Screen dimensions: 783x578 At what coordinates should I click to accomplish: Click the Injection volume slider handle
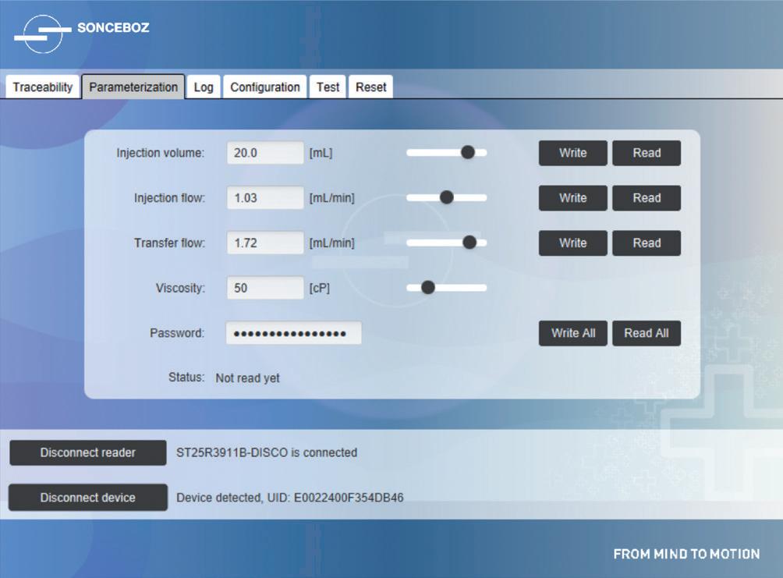467,152
